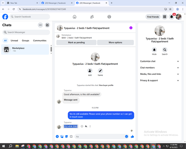The height and width of the screenshot is (149, 186).
Task: Click the browser address bar URL
Action: [x=44, y=9]
